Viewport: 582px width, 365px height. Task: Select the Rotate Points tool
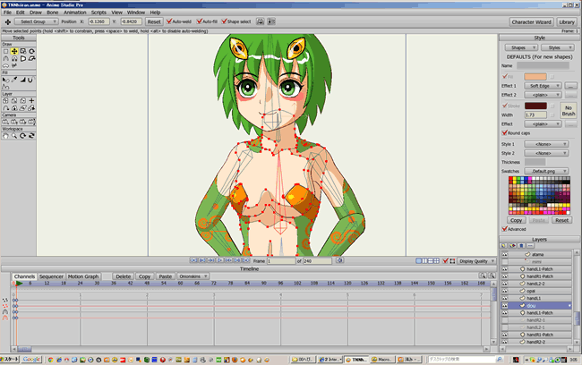pyautogui.click(x=31, y=51)
